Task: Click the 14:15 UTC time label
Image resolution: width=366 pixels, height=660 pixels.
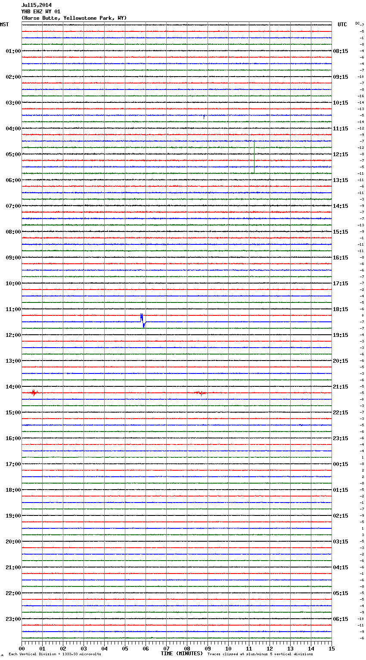Action: (341, 206)
